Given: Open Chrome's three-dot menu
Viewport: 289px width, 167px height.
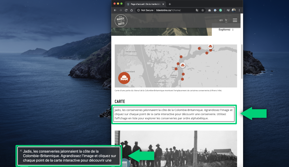Looking at the screenshot, I should pos(239,10).
